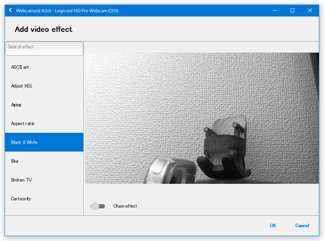Click the window title text
The height and width of the screenshot is (241, 325).
coord(67,11)
